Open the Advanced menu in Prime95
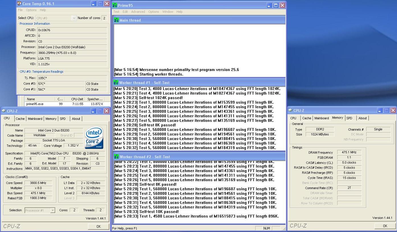Viewport: 397px width, 232px height. pos(138,12)
